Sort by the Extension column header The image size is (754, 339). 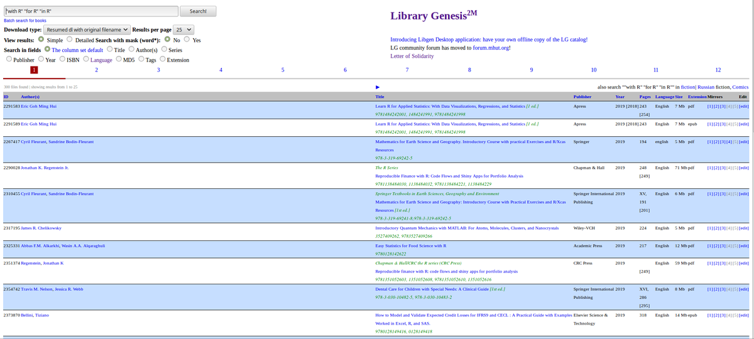tap(697, 97)
